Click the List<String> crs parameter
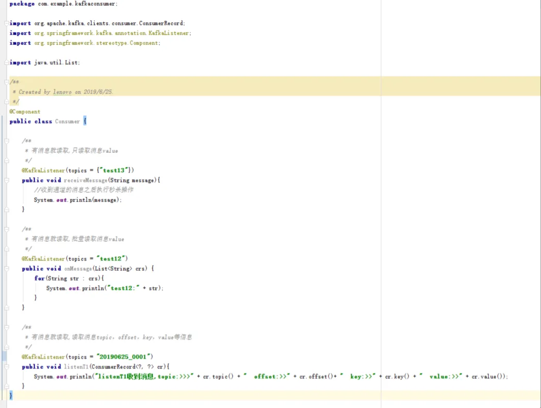This screenshot has width=541, height=408. point(120,269)
